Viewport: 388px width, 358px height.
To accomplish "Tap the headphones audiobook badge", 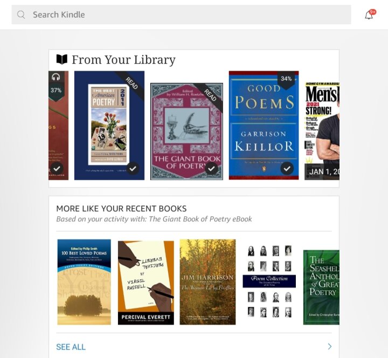I will click(56, 77).
